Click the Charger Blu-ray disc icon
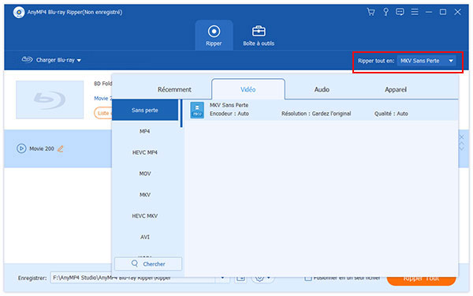This screenshot has height=296, width=473. click(27, 59)
